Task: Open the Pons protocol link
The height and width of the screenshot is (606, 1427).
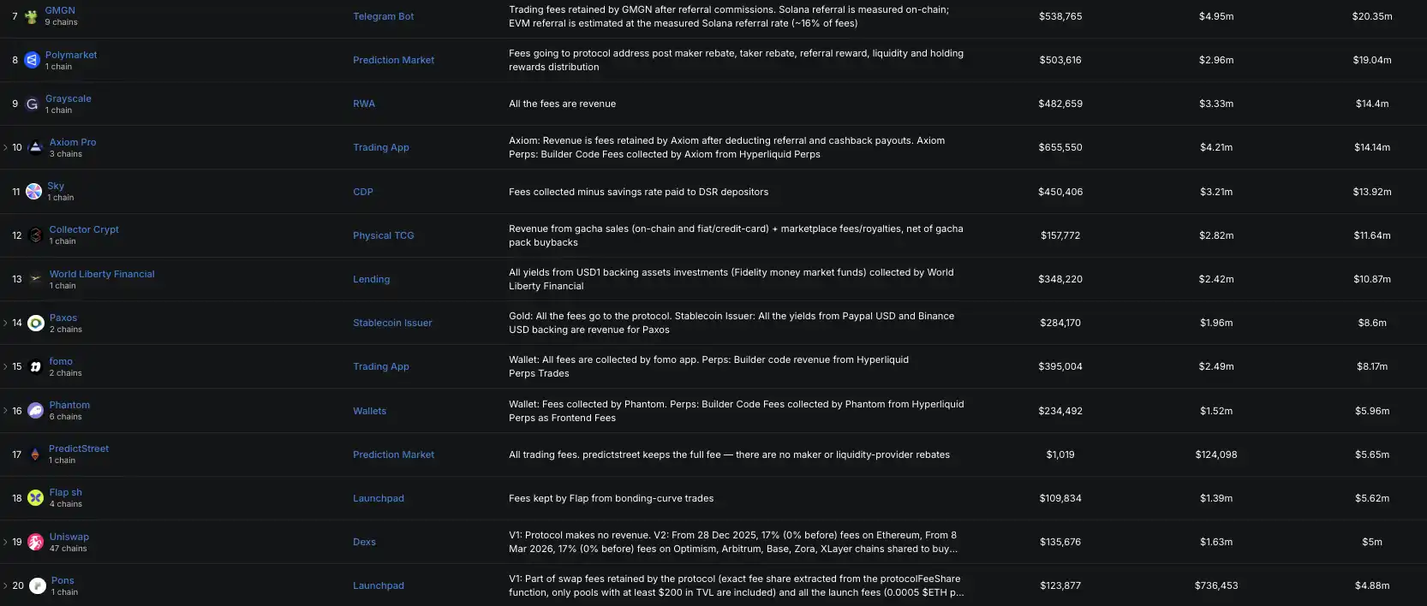Action: click(63, 580)
